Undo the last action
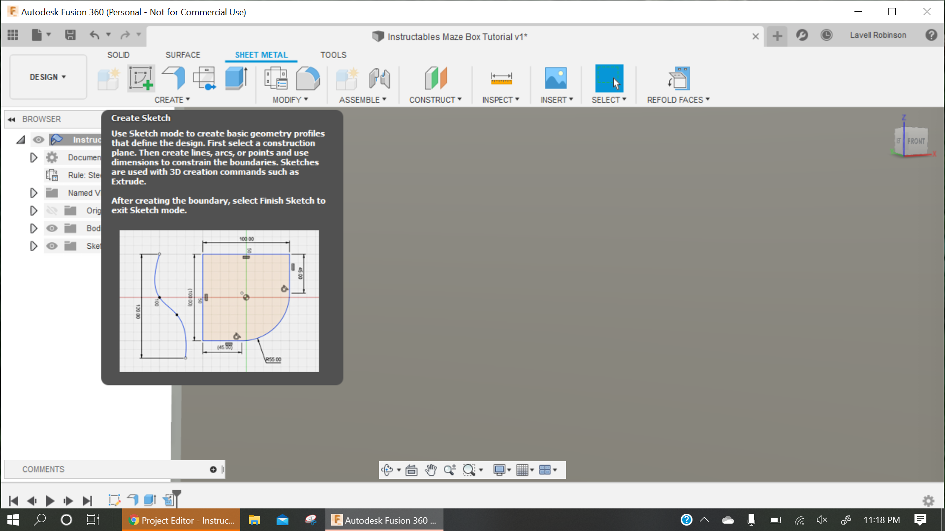 click(x=94, y=35)
